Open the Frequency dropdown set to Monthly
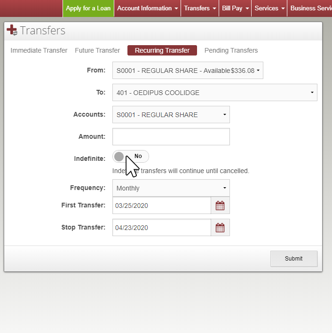This screenshot has height=333, width=332. (x=171, y=188)
